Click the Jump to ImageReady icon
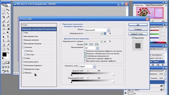 click(x=6, y=71)
